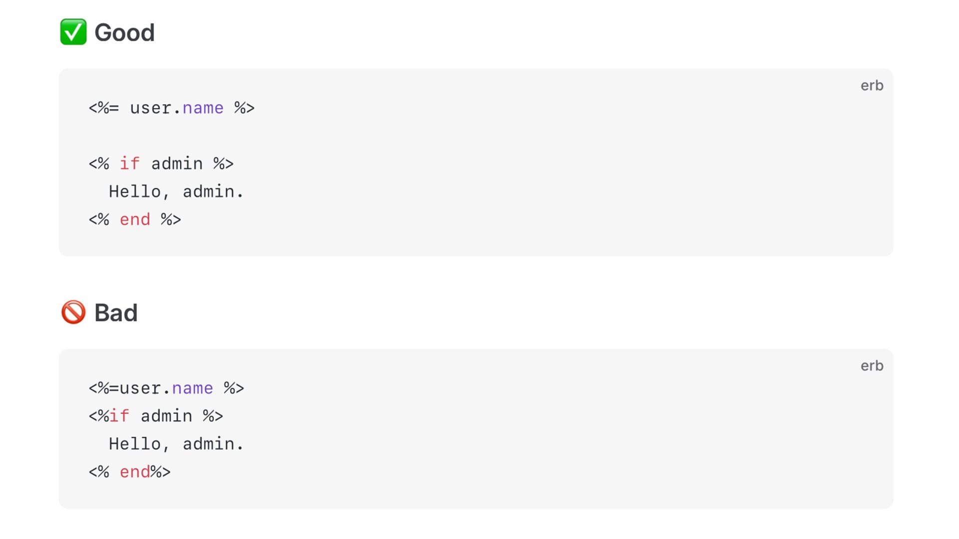Click 'admin %>' on Good block if line
Image resolution: width=959 pixels, height=539 pixels.
pos(192,164)
